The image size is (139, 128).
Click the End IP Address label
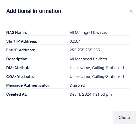(21, 50)
